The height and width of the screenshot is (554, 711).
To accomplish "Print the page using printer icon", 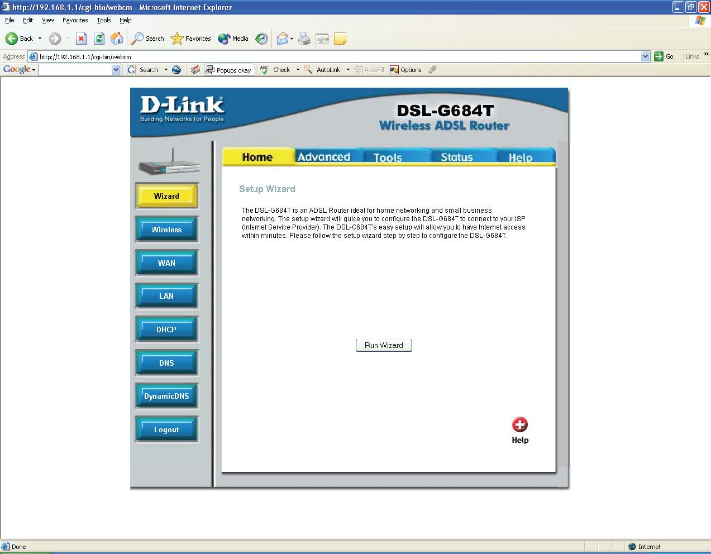I will [304, 39].
